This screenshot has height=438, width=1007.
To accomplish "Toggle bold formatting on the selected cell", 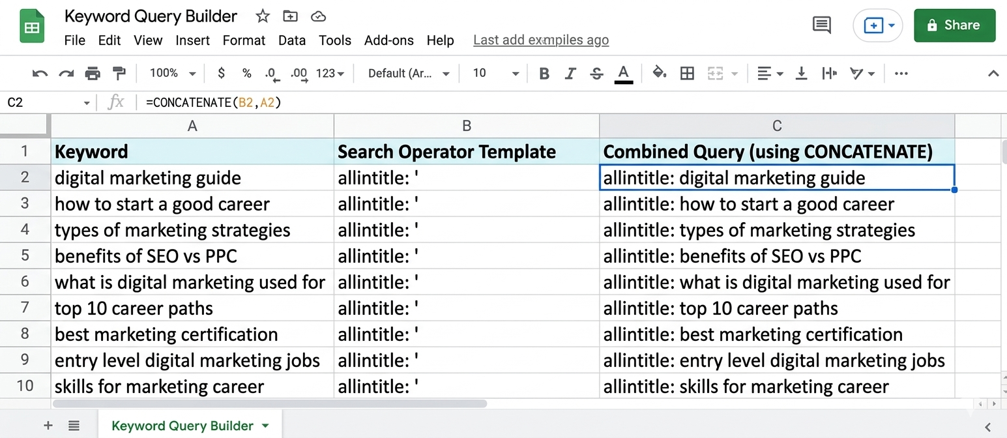I will tap(544, 73).
